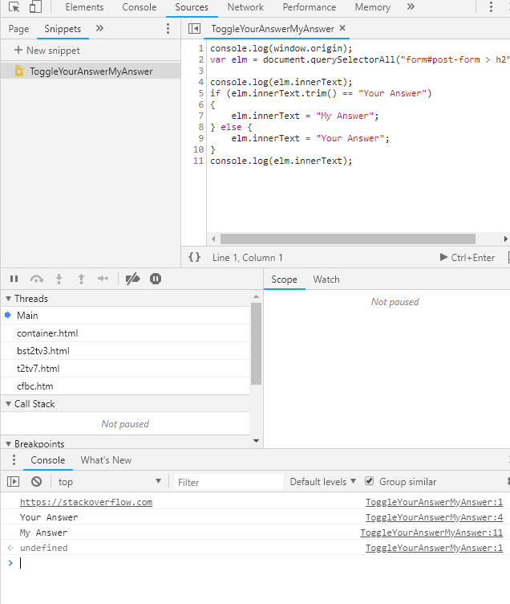Open the Default levels dropdown
This screenshot has width=510, height=604.
323,482
